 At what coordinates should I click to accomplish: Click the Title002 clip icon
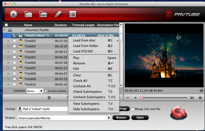20,41
